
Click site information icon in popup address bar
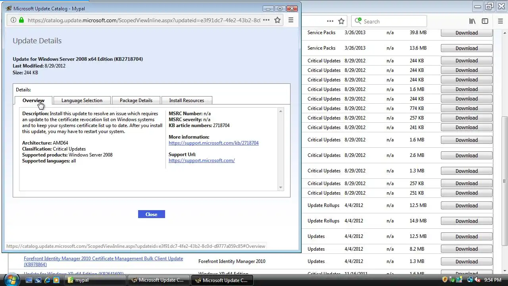click(13, 20)
